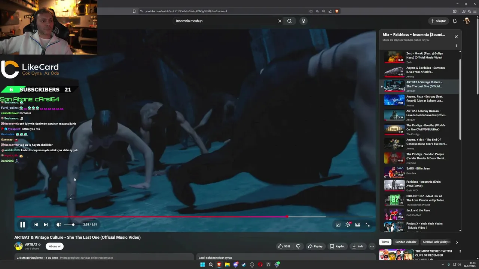Start voice search with microphone icon

(x=303, y=21)
